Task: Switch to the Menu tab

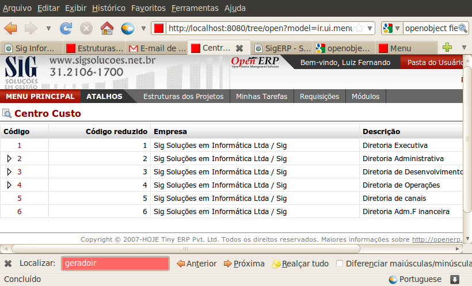Action: coord(407,48)
